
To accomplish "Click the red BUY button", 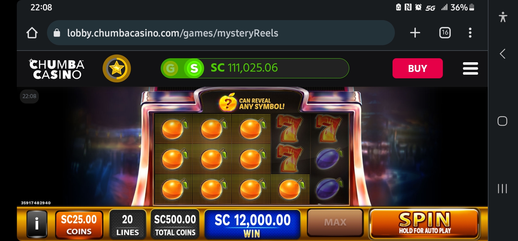I will 417,68.
